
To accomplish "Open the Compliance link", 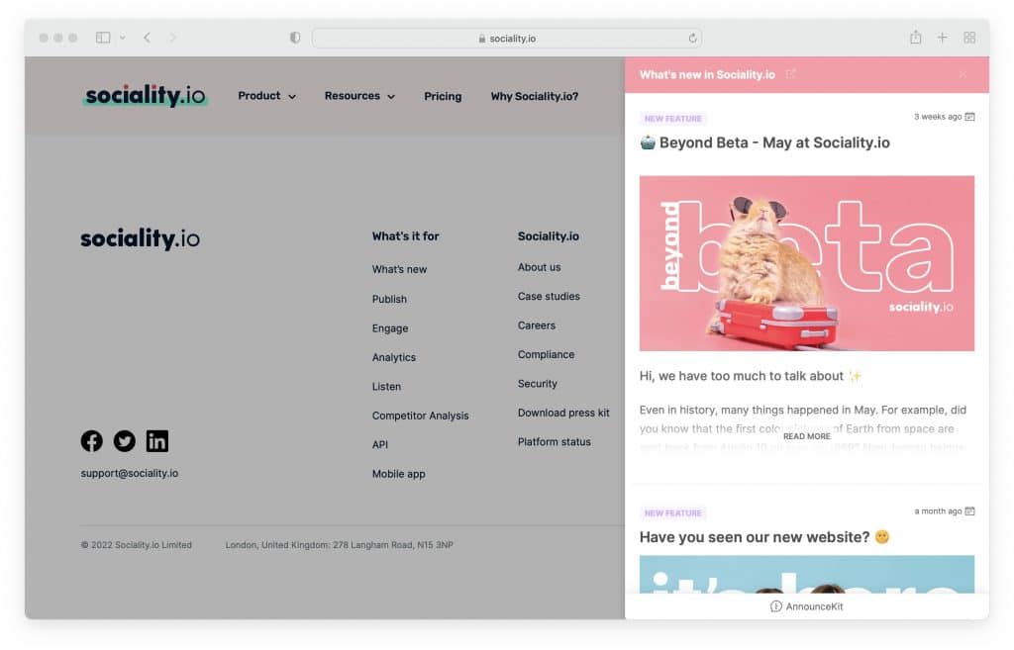I will click(546, 354).
